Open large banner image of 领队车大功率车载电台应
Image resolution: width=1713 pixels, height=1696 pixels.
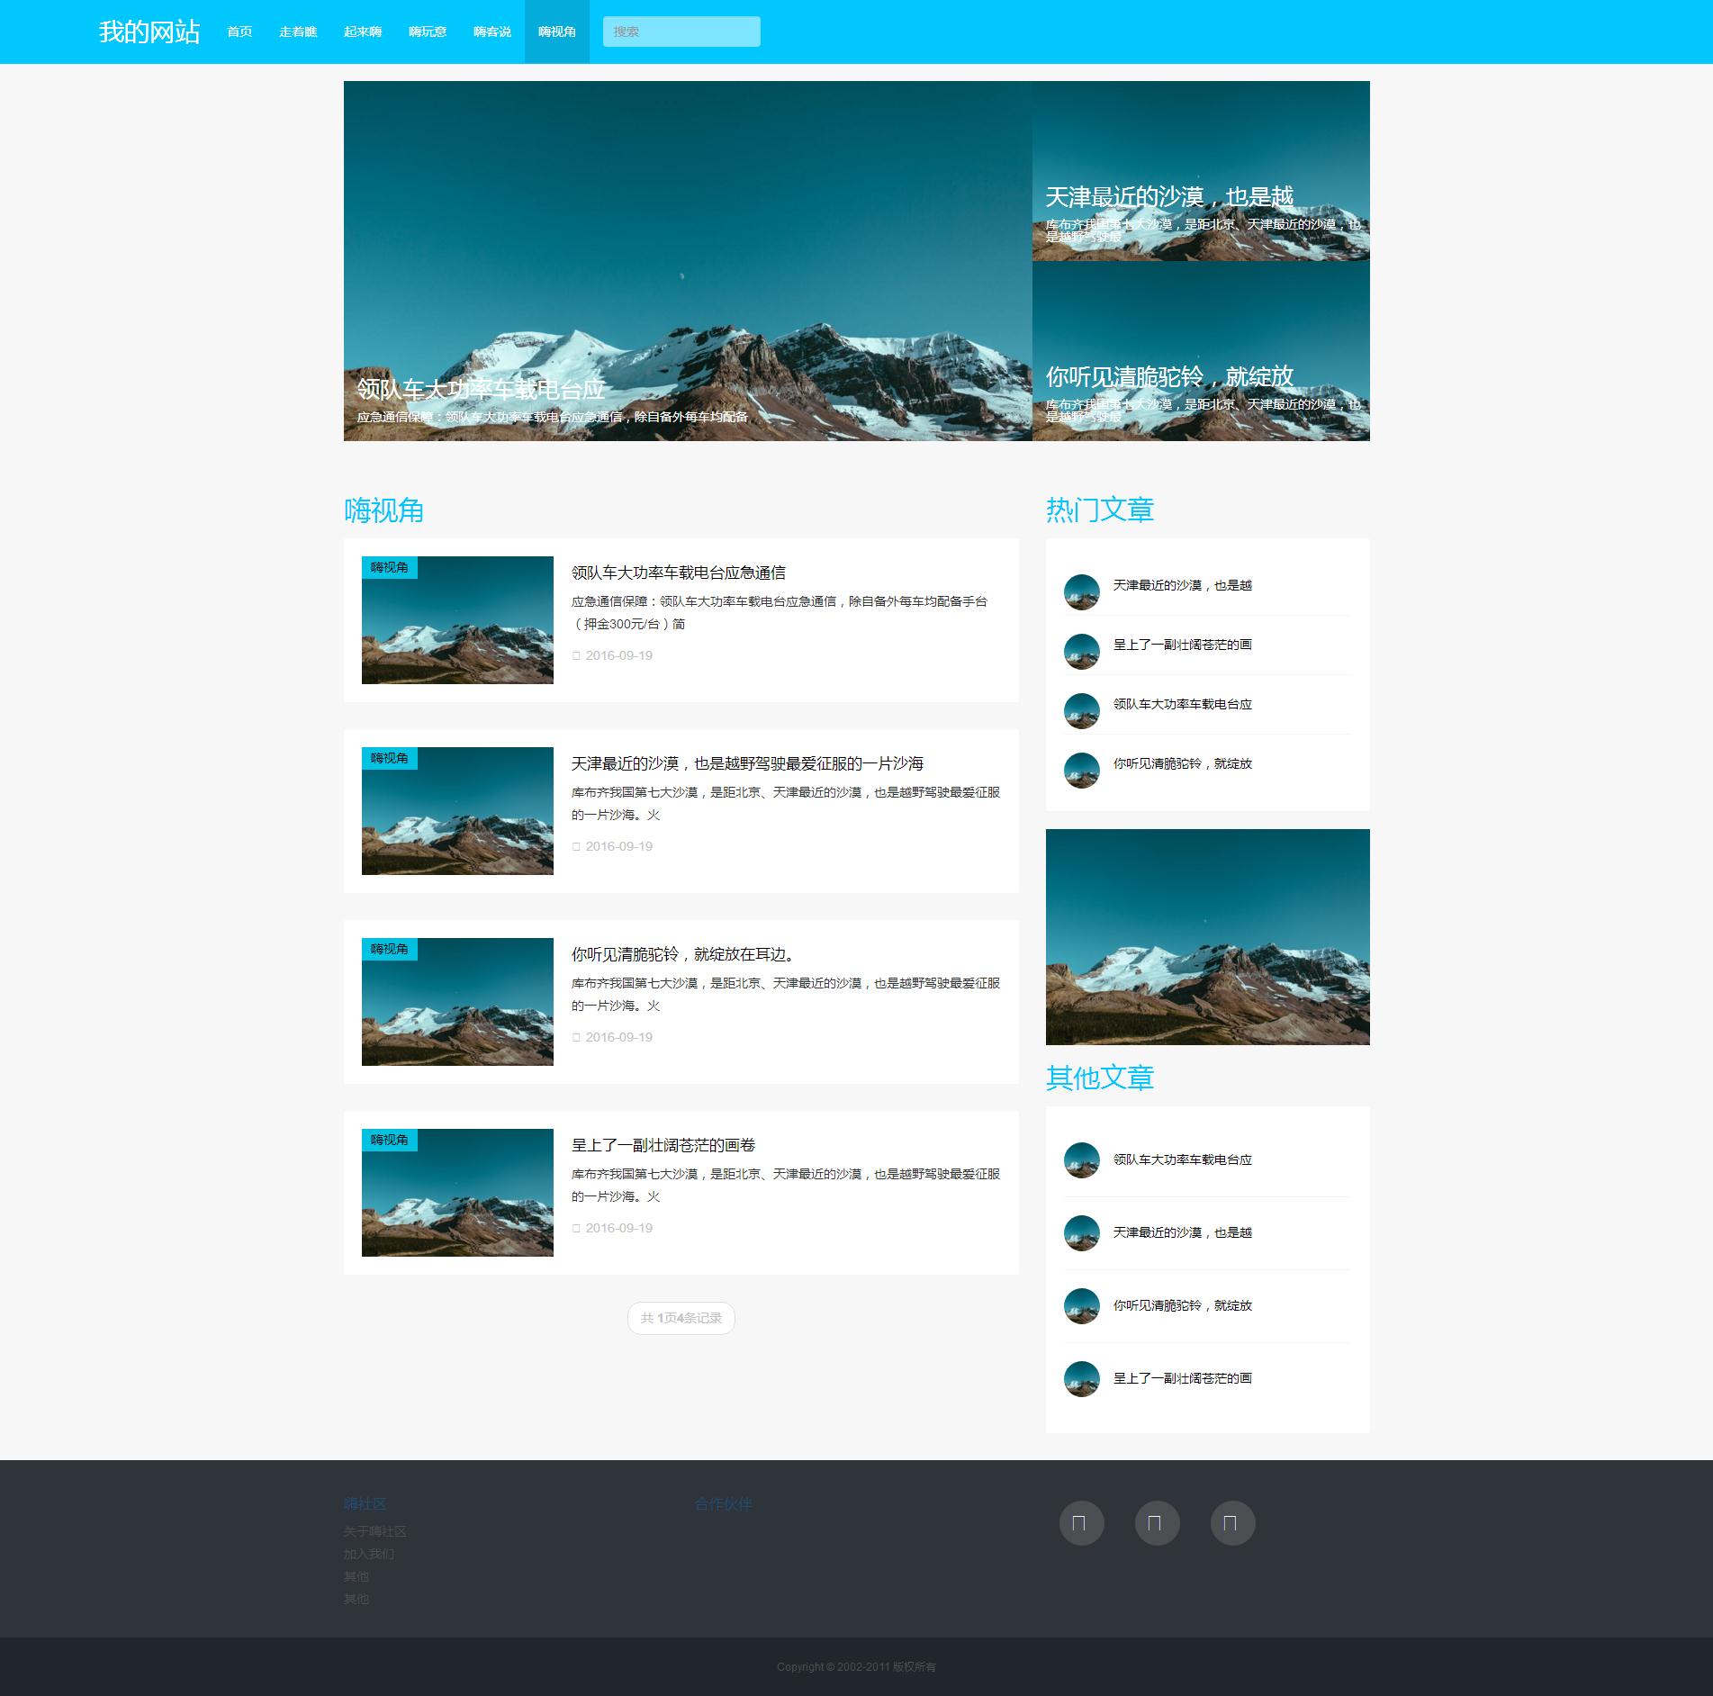coord(688,261)
